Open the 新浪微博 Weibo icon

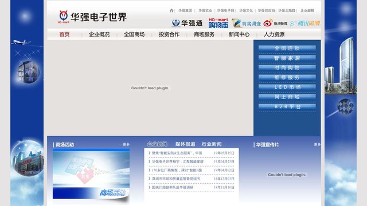[275, 23]
